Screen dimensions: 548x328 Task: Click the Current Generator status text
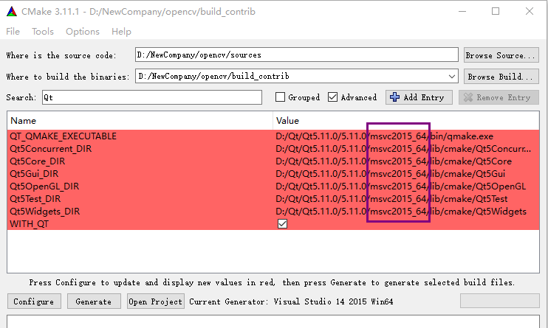pos(291,301)
